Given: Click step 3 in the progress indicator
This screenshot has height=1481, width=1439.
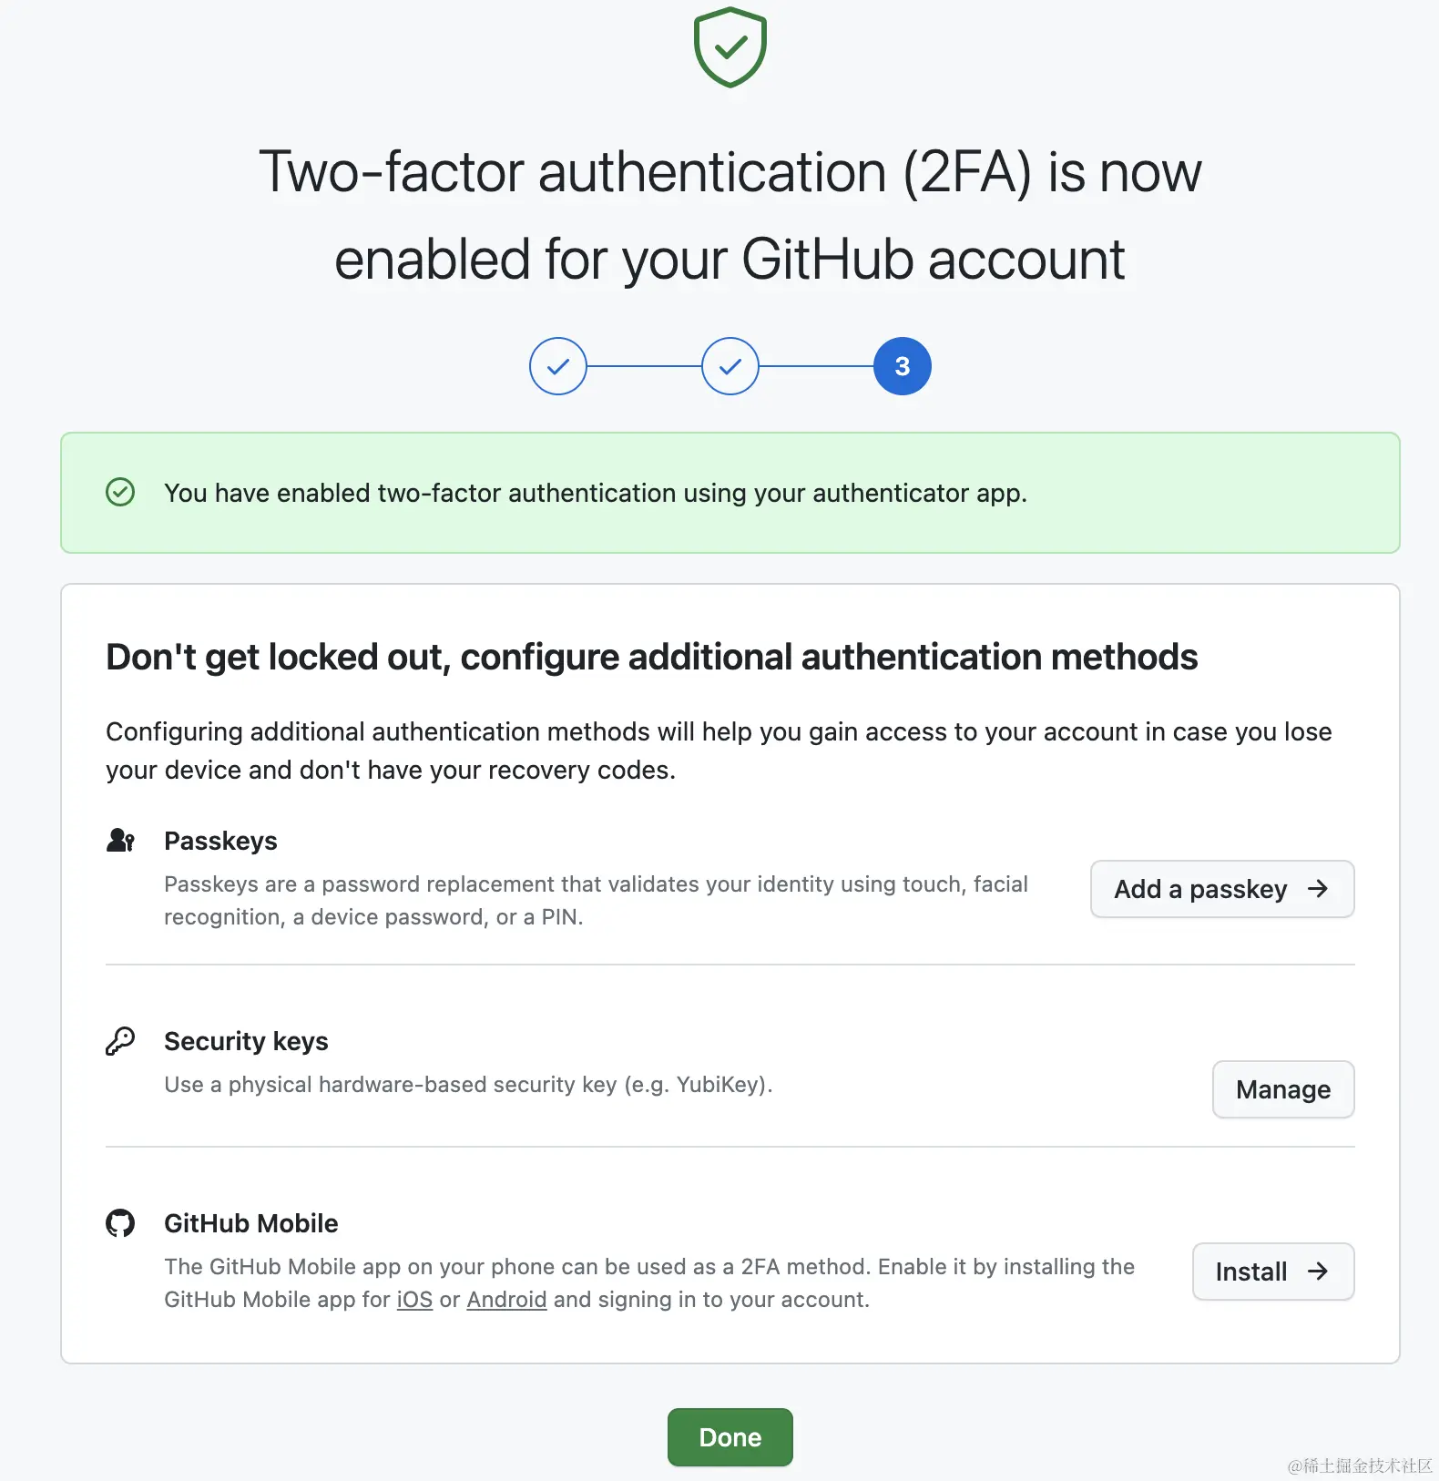Looking at the screenshot, I should [x=901, y=365].
